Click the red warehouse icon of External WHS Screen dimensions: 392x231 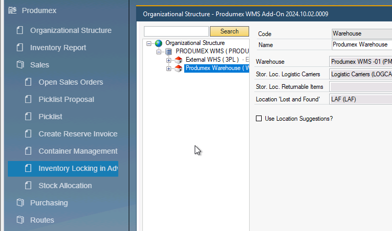pyautogui.click(x=178, y=60)
